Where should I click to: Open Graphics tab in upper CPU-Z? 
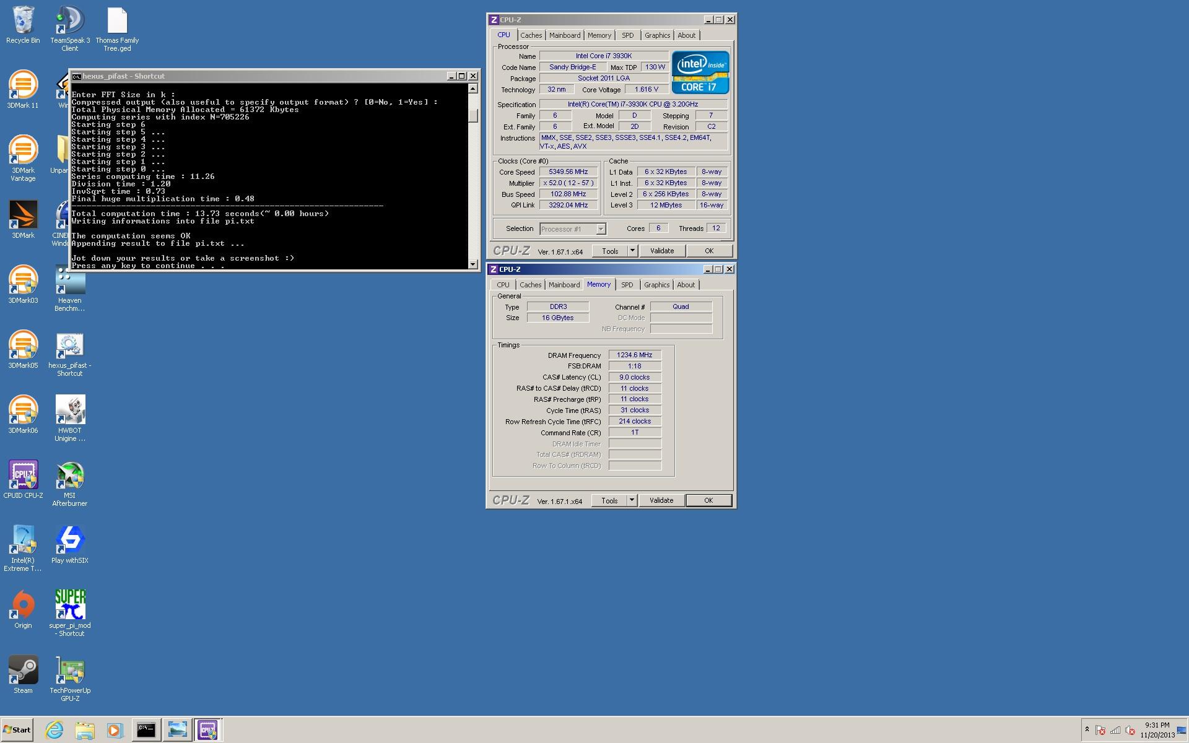[657, 35]
